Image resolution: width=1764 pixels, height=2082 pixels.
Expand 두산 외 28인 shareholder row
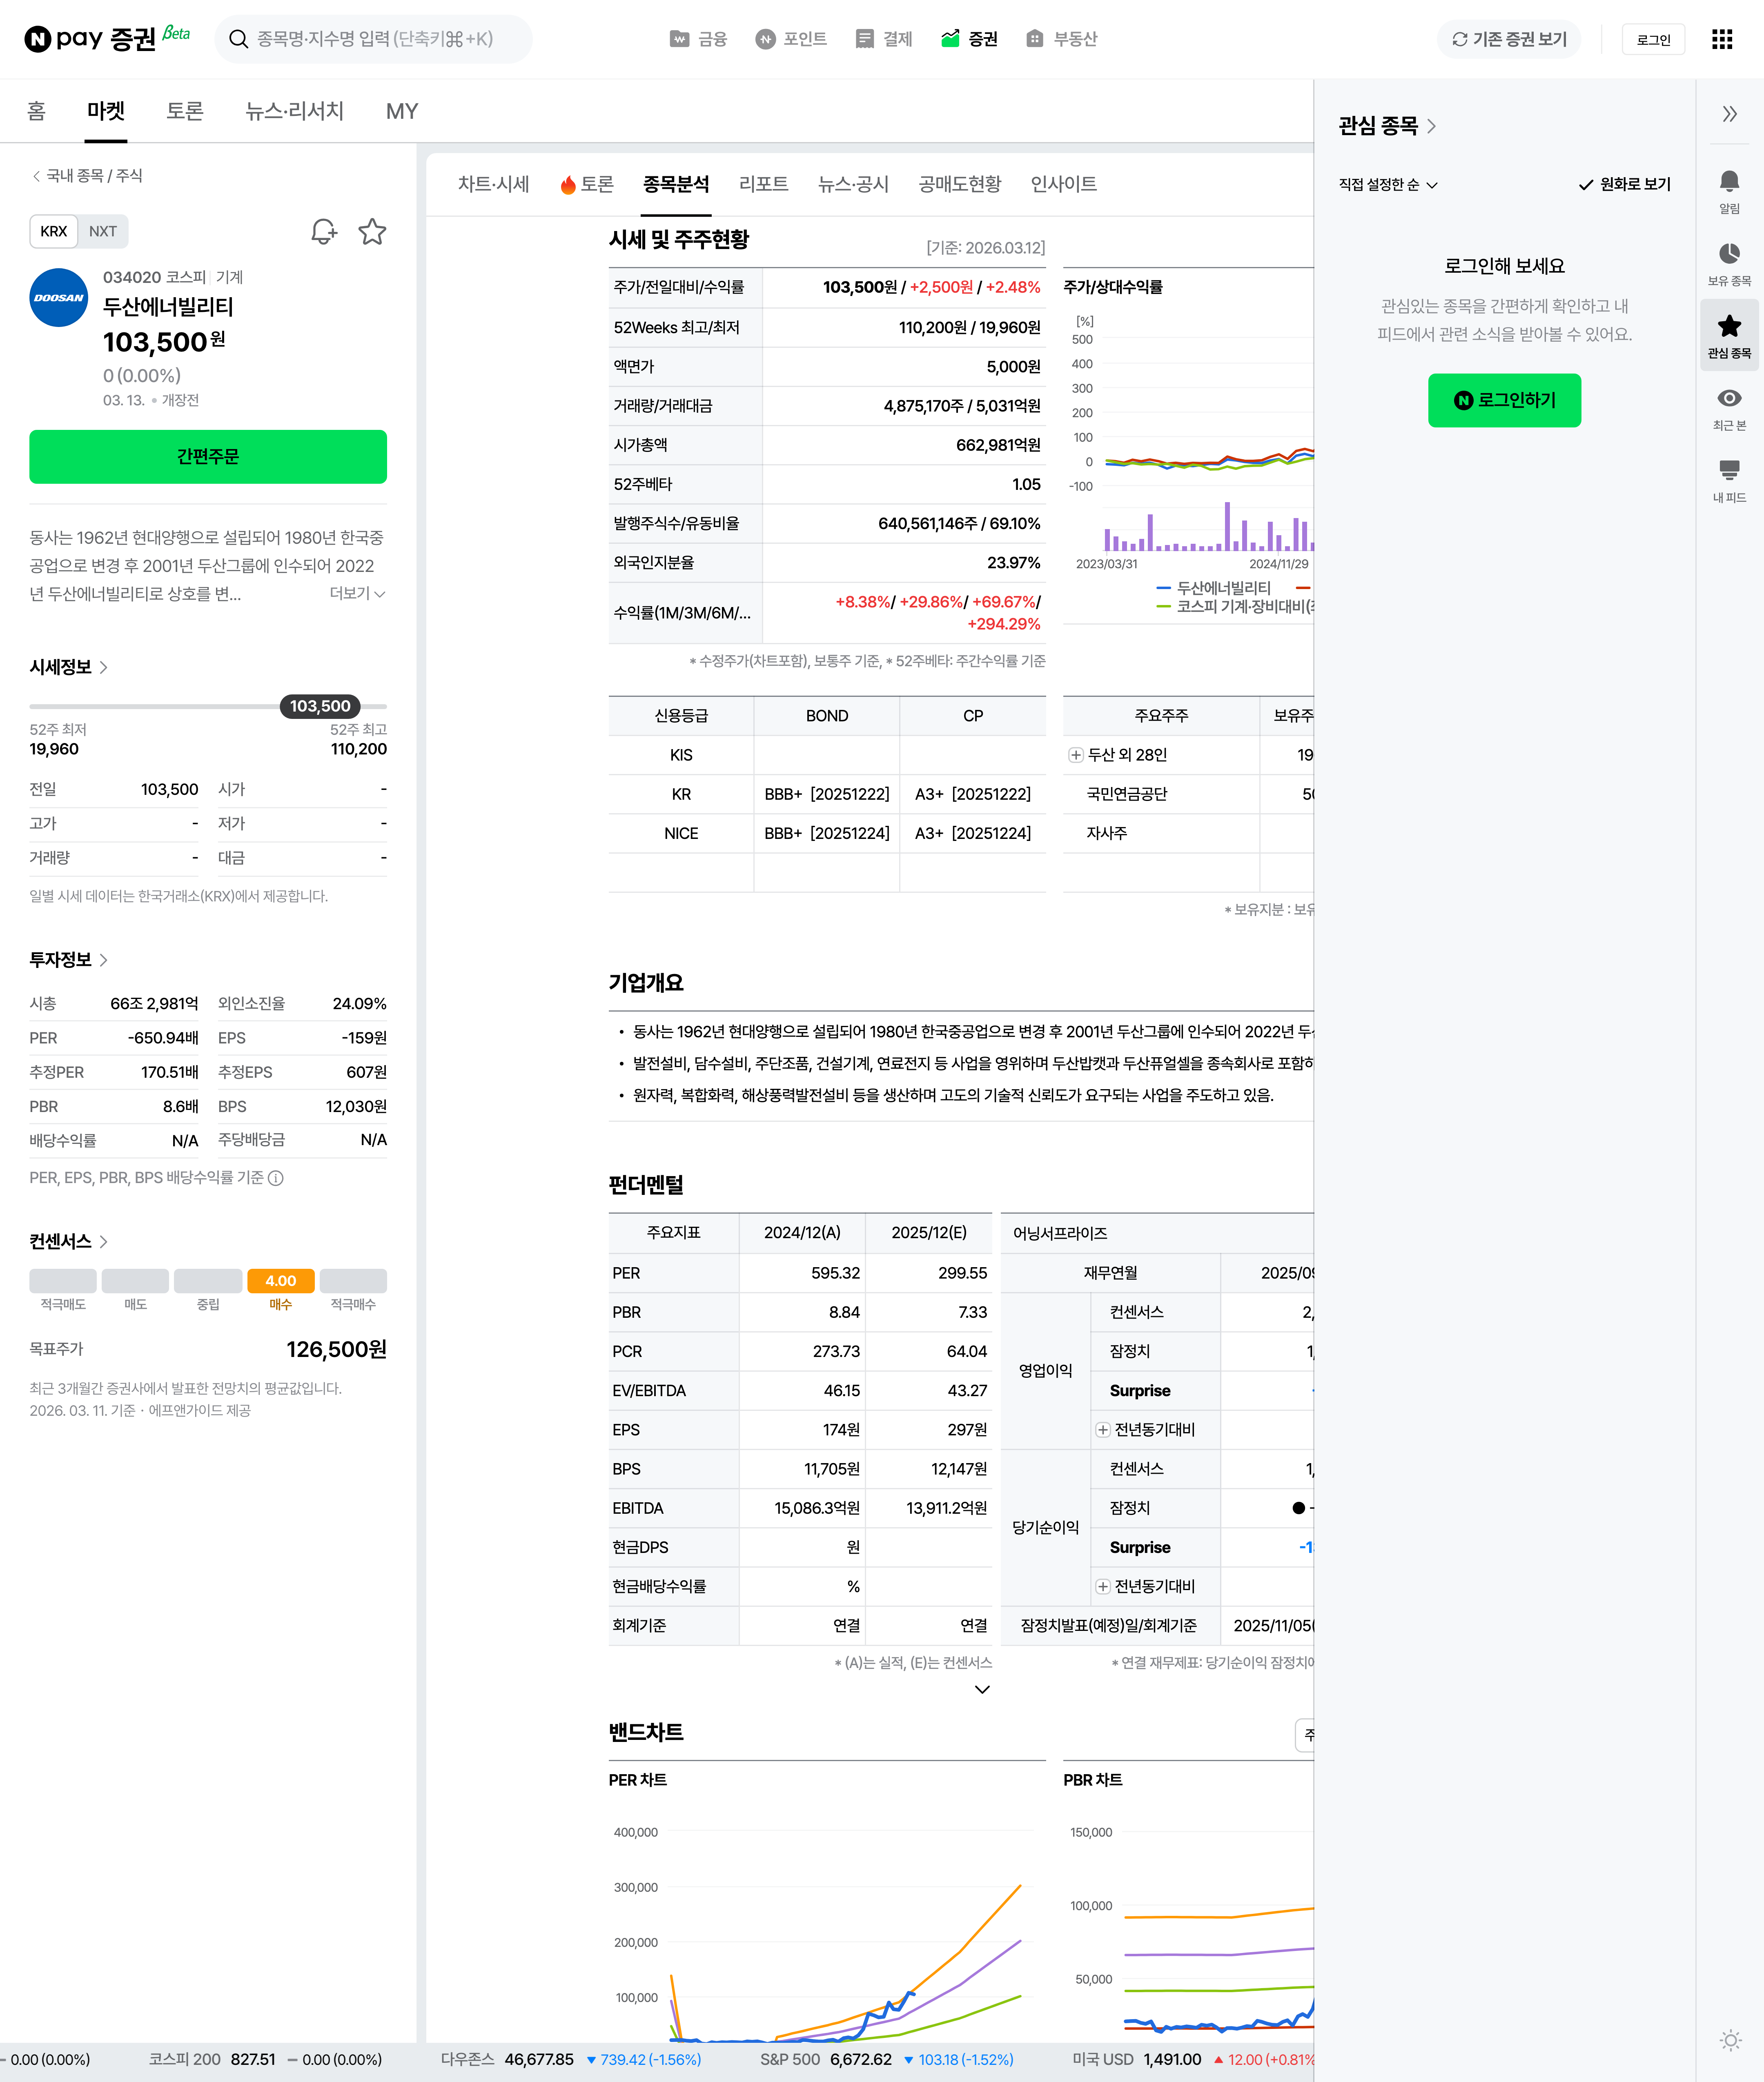pyautogui.click(x=1076, y=756)
